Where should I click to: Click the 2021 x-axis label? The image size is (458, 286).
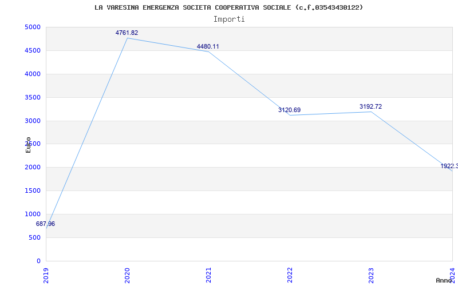208,275
